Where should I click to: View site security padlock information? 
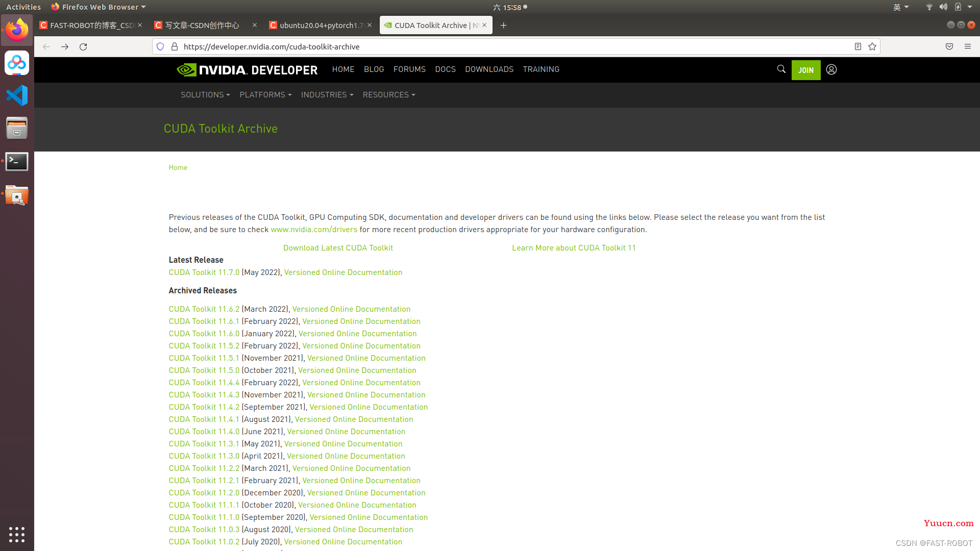click(x=175, y=46)
